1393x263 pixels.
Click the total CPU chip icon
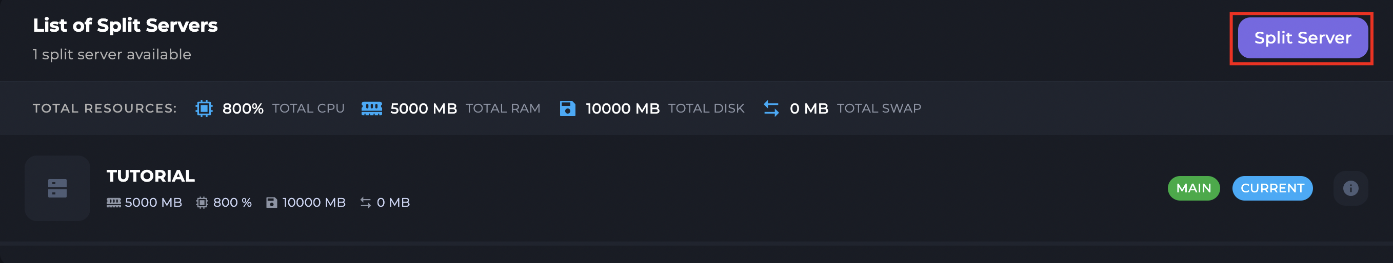pos(204,108)
